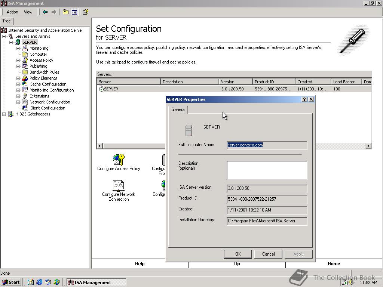Click the H.323 Gatekeepers icon
Screen dimensions: 383x287
(x=11, y=114)
